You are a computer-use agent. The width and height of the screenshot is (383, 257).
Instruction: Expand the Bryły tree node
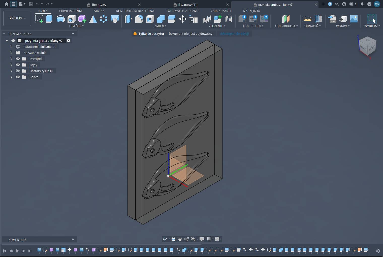pyautogui.click(x=12, y=65)
